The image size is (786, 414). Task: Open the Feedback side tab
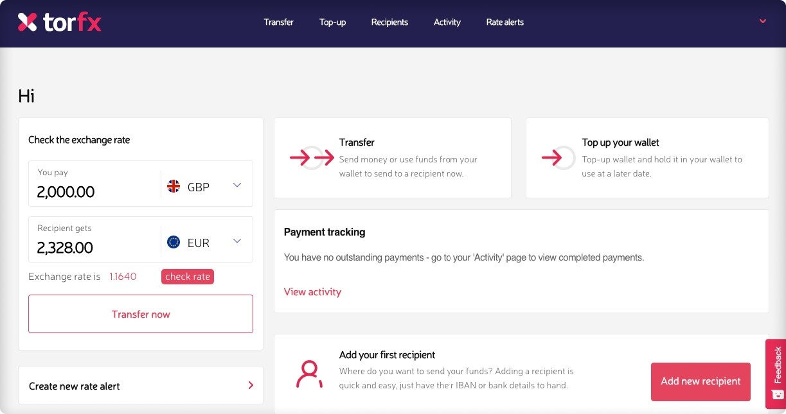coord(776,374)
